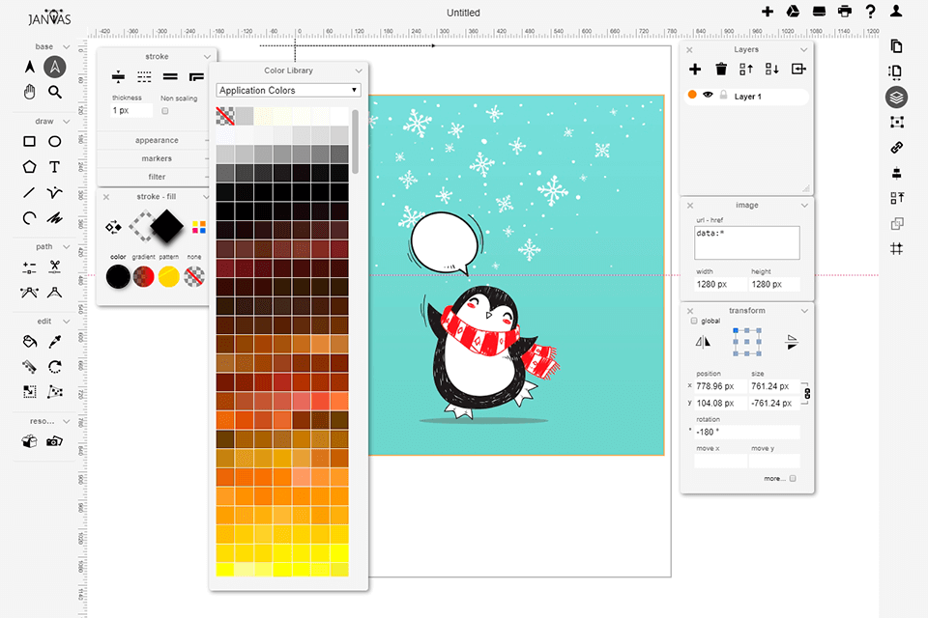Enable the more... checkbox in transform
Image resolution: width=928 pixels, height=618 pixels.
pyautogui.click(x=793, y=478)
